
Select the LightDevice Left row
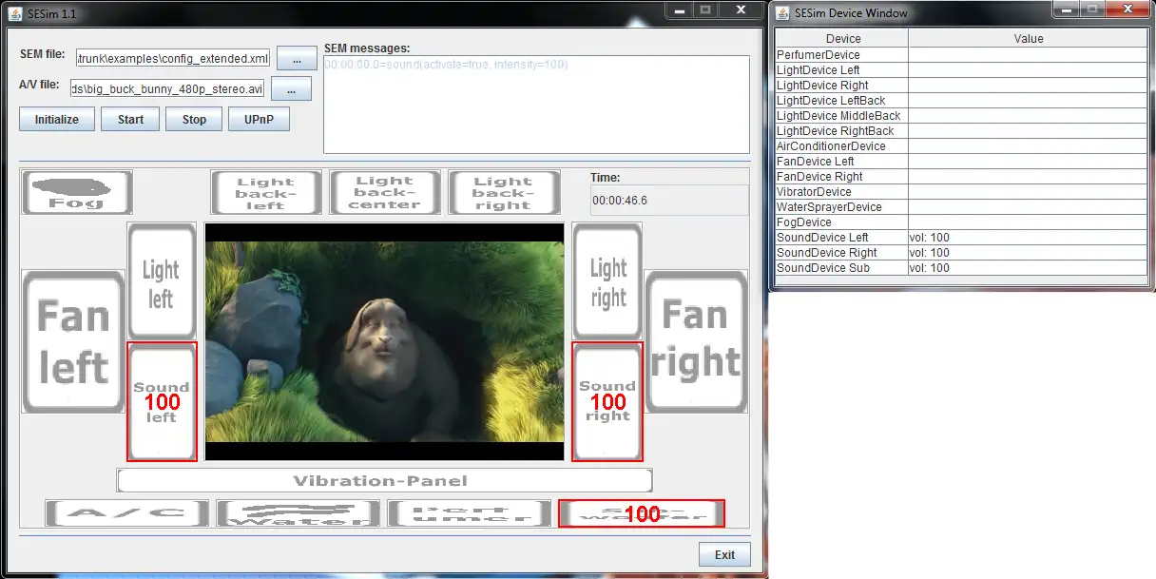coord(962,70)
